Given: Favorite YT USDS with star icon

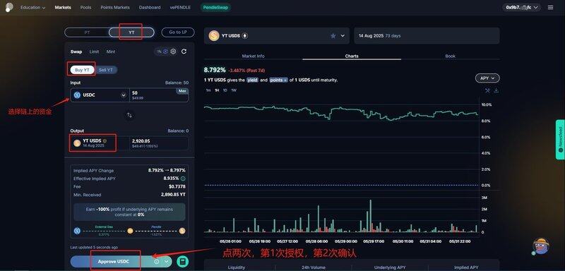Looking at the screenshot, I should pos(333,35).
